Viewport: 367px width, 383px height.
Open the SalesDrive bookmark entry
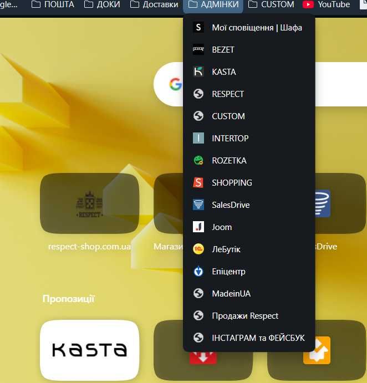coord(249,205)
